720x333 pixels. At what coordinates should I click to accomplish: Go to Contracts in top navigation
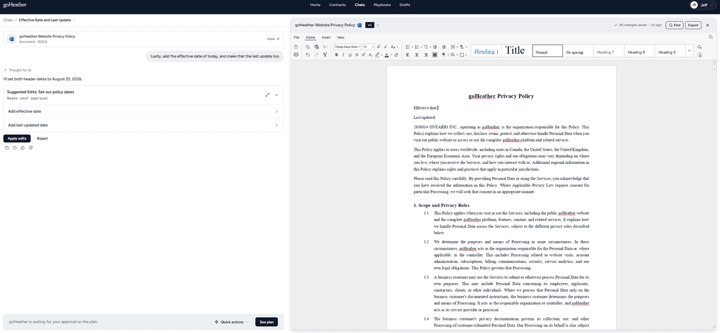tap(338, 5)
